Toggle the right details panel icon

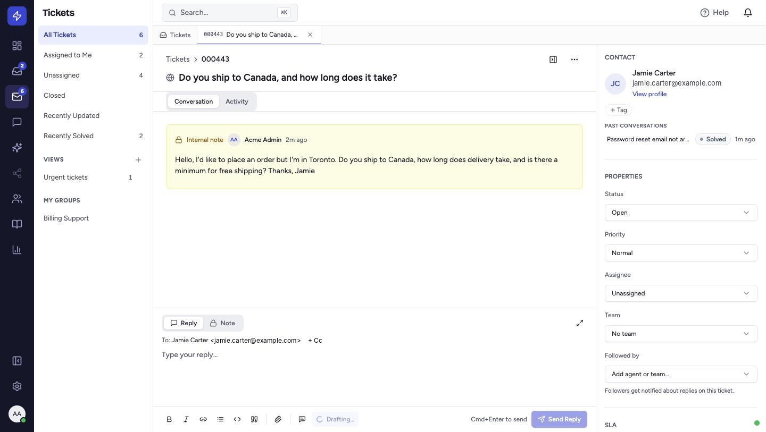553,60
